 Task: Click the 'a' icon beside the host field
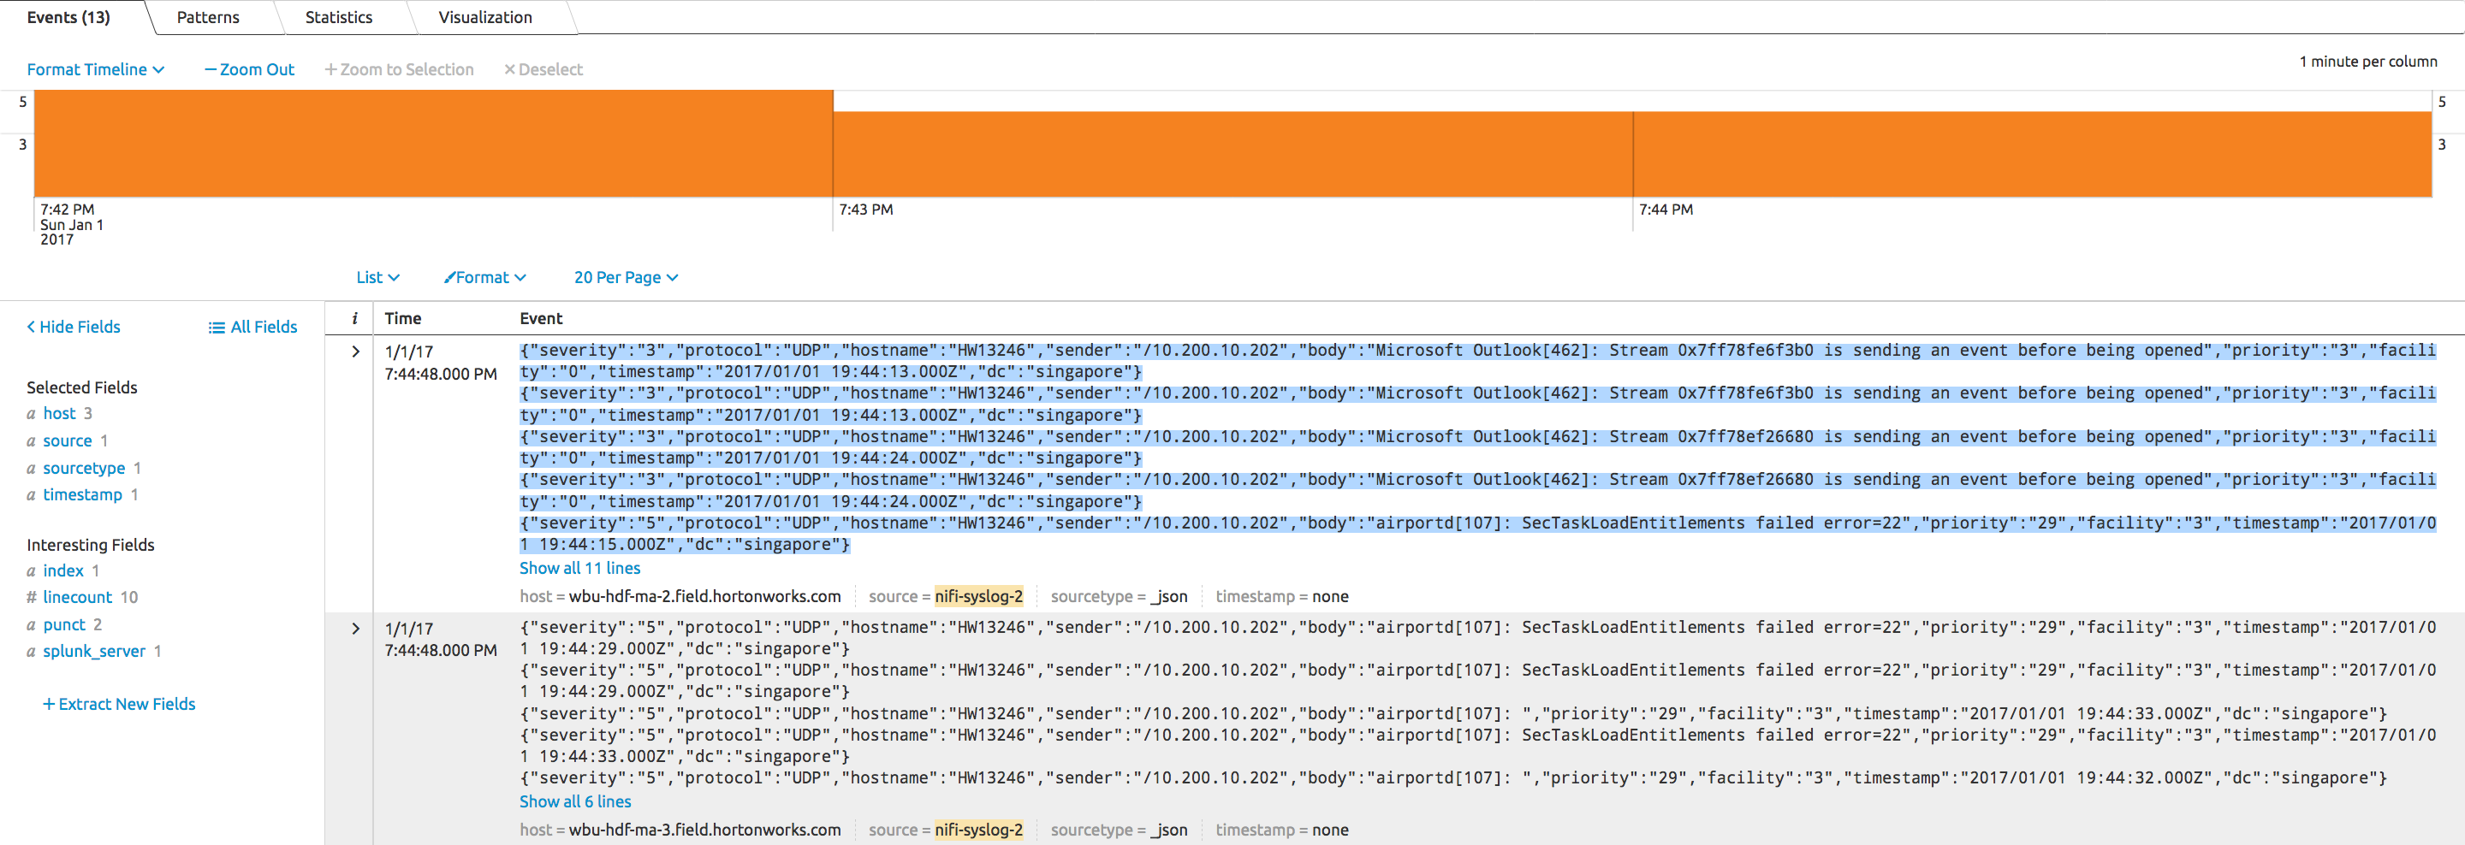(x=31, y=413)
